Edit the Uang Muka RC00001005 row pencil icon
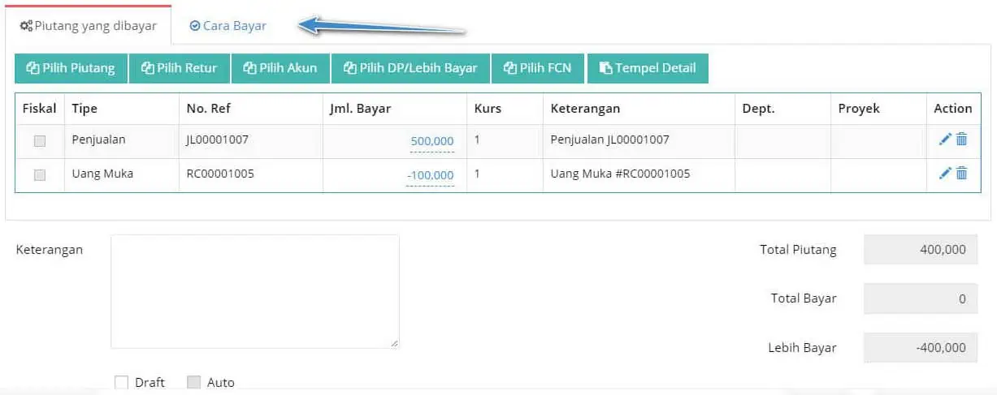Screen dimensions: 997x395 [944, 173]
